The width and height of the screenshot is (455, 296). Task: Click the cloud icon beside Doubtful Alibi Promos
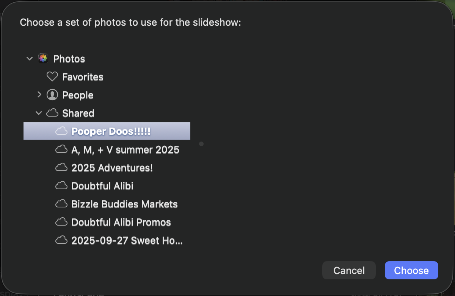[61, 222]
